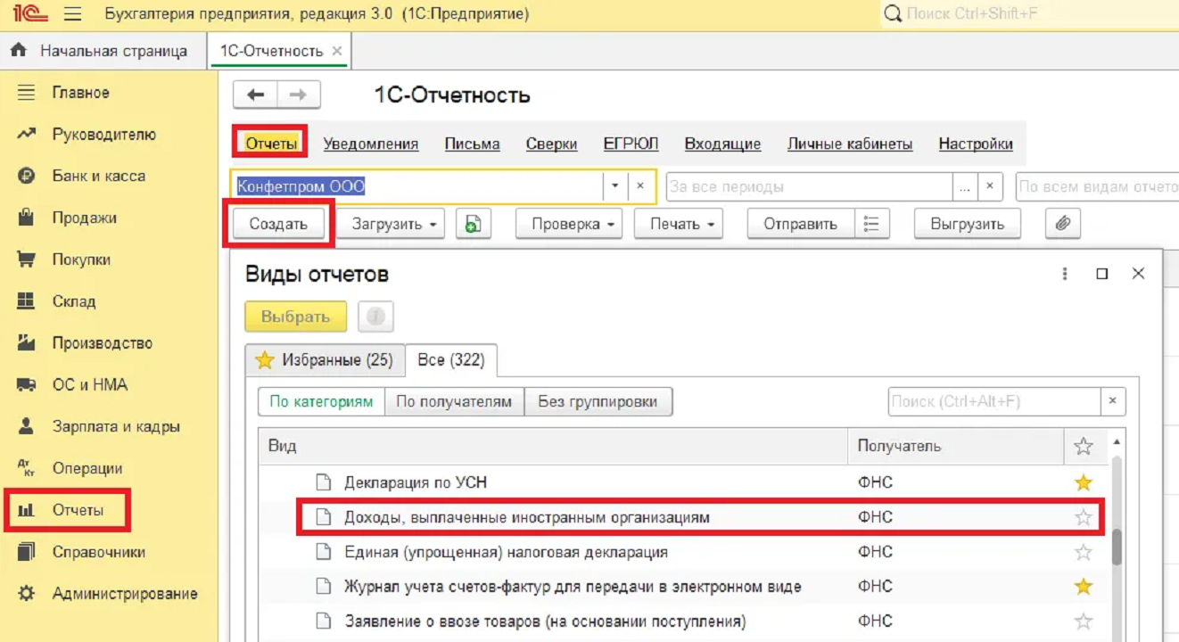Screen dimensions: 1179x642
Task: Open the Сверки section
Action: pyautogui.click(x=551, y=144)
